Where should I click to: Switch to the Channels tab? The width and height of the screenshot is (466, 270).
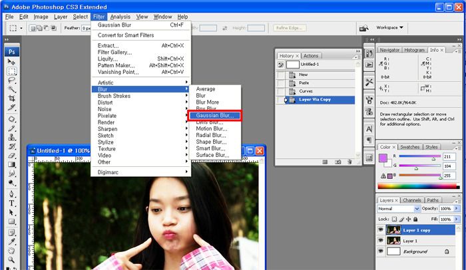coord(412,200)
